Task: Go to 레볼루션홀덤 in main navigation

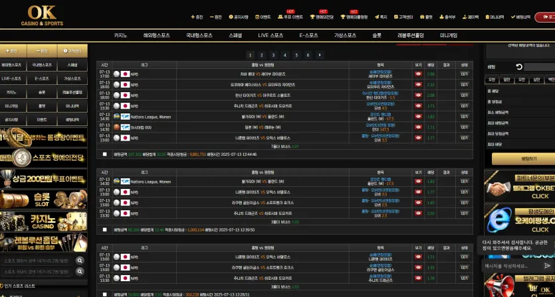Action: click(x=411, y=35)
